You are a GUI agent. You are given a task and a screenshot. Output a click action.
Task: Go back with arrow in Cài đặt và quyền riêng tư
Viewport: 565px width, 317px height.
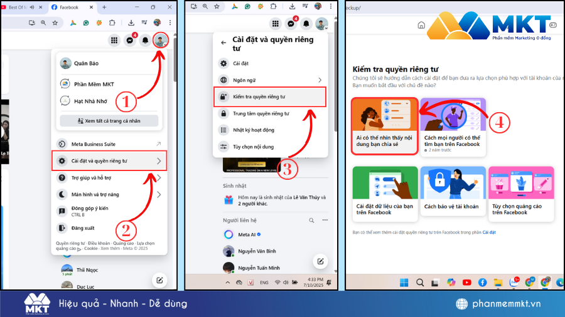[223, 43]
